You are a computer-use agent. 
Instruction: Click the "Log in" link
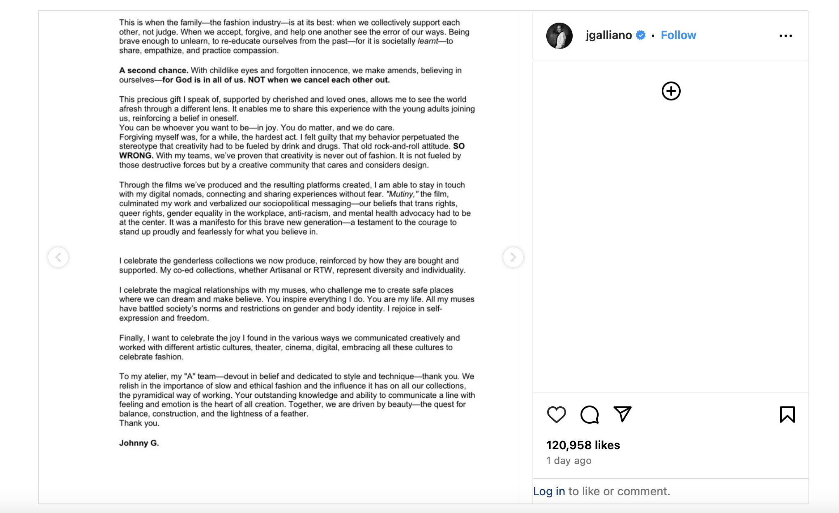[549, 491]
